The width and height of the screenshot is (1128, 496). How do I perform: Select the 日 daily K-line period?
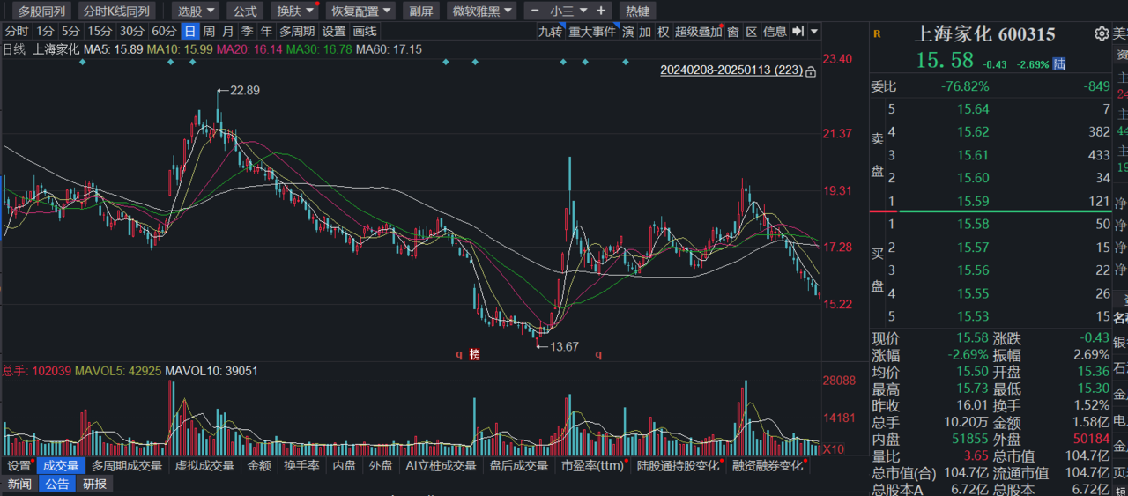tap(190, 32)
